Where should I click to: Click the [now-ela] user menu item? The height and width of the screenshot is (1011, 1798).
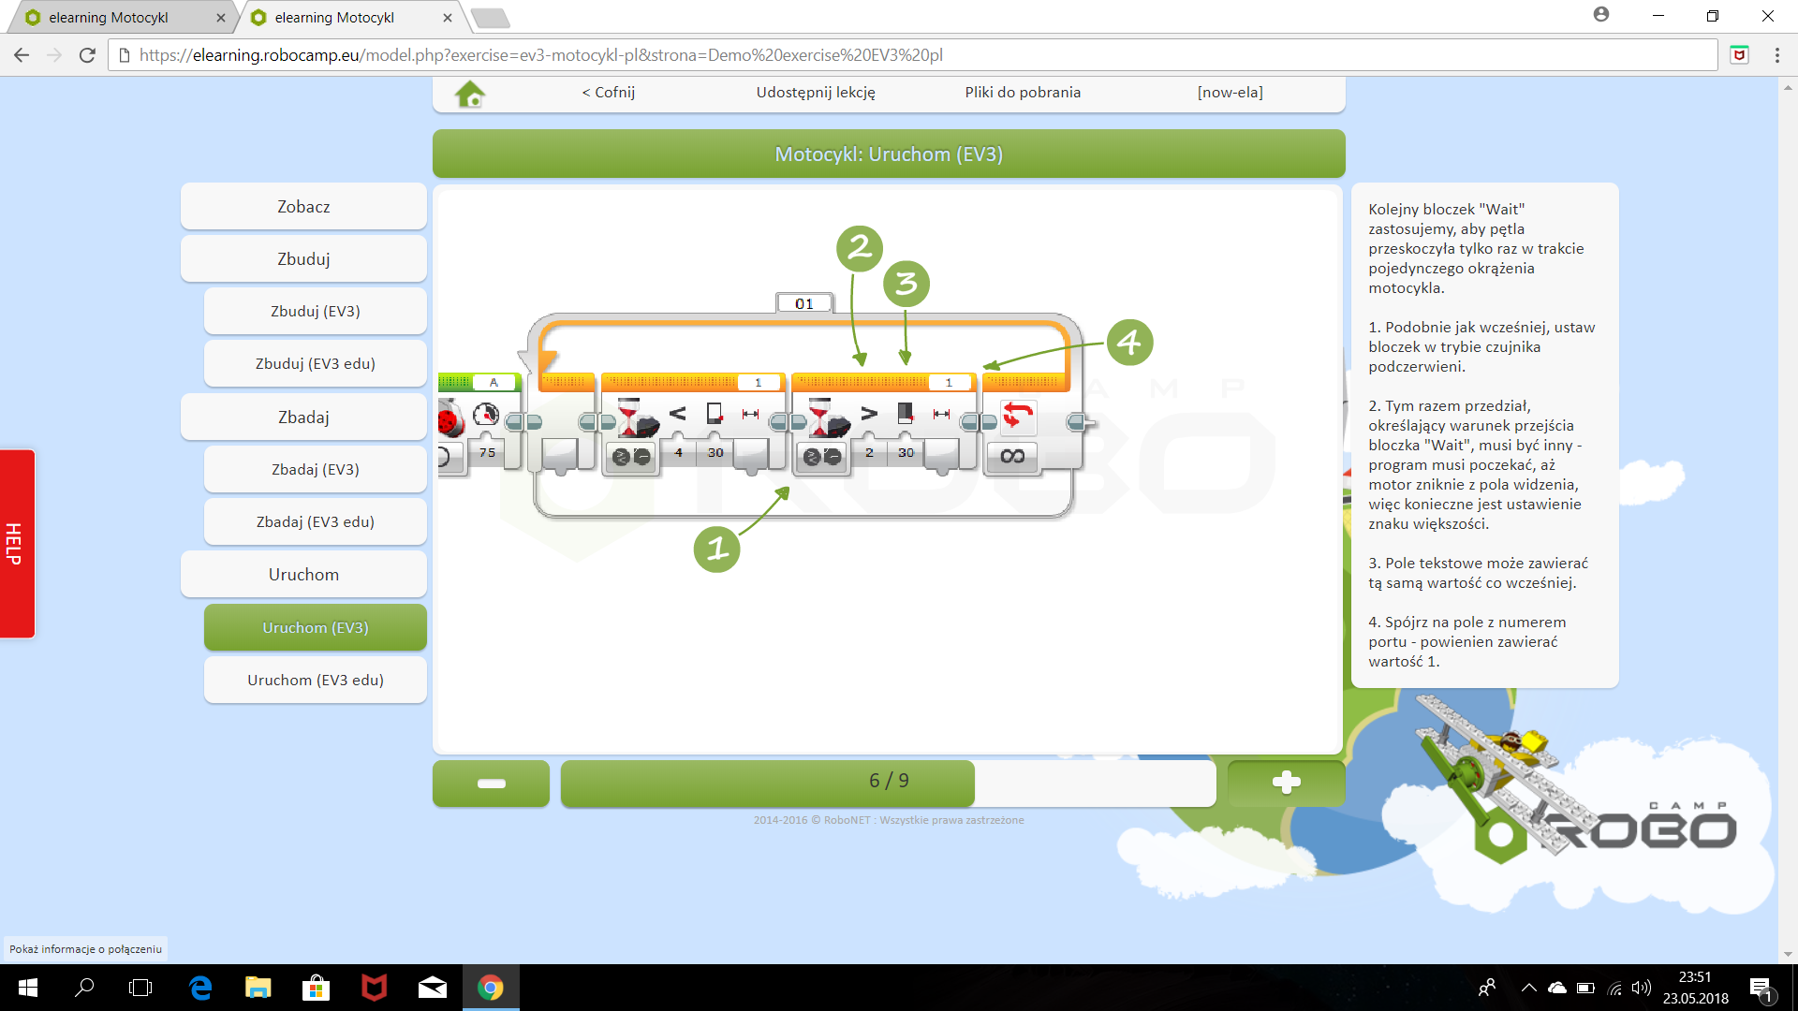click(1230, 93)
